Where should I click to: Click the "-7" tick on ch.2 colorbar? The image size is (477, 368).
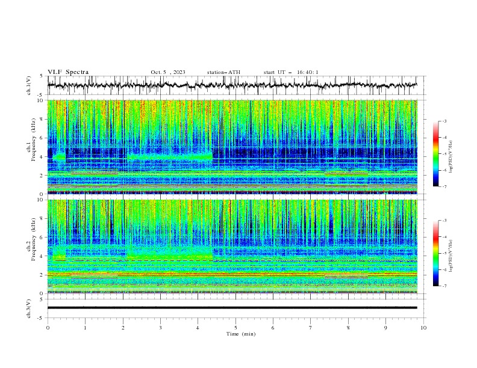click(x=444, y=286)
